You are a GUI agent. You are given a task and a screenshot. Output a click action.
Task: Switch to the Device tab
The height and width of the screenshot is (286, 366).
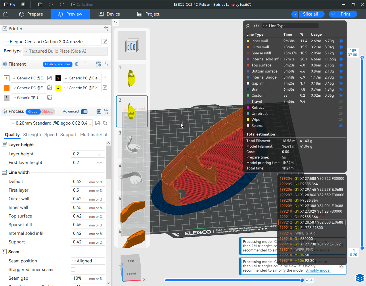pyautogui.click(x=109, y=14)
